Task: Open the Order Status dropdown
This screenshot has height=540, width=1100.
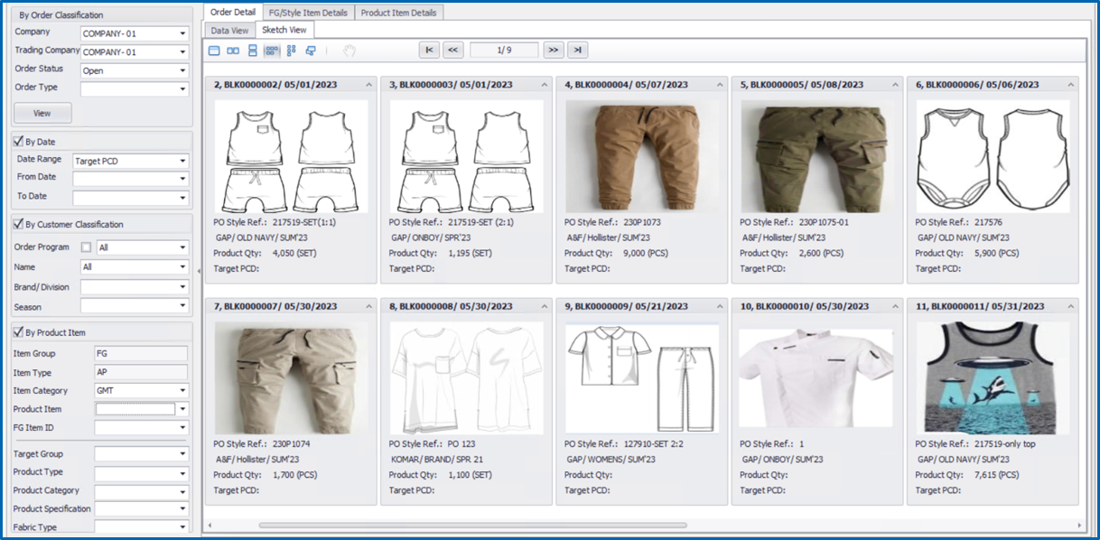Action: pyautogui.click(x=182, y=70)
